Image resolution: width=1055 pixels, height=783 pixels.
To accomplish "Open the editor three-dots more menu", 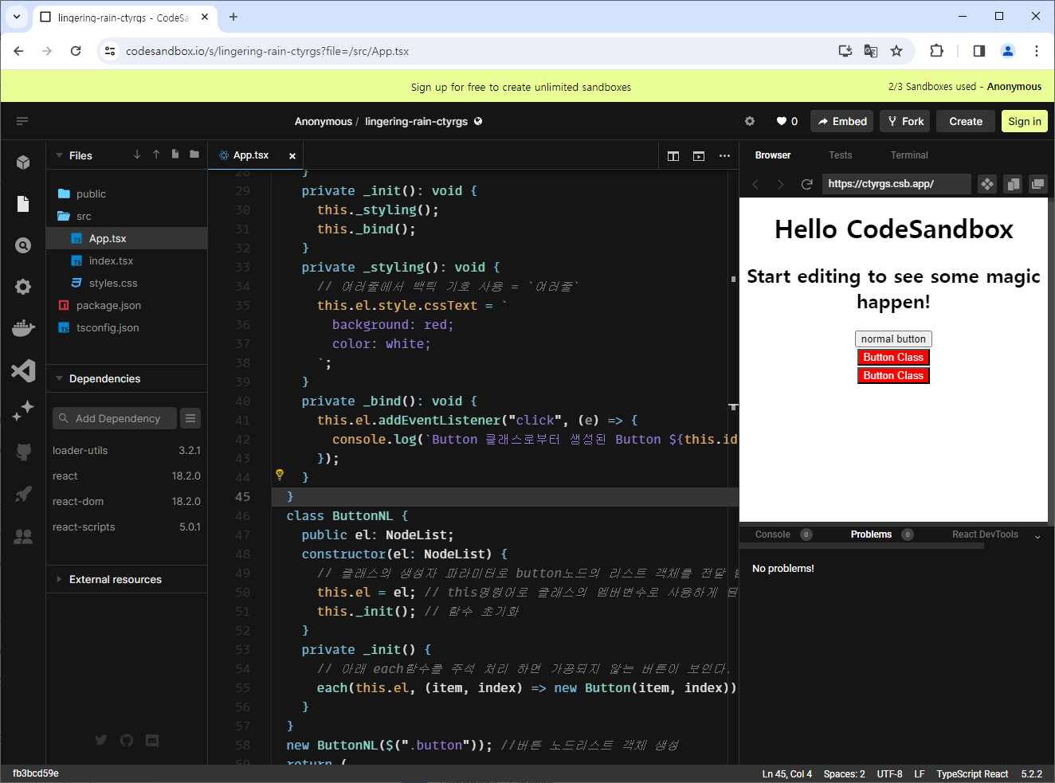I will point(724,156).
